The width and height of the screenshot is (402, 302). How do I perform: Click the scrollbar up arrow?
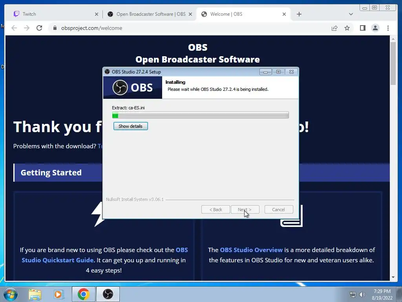coord(393,39)
